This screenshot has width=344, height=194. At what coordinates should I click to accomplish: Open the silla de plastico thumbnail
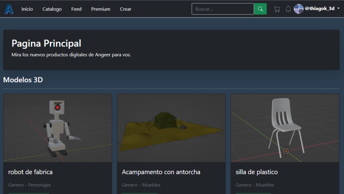click(x=285, y=128)
